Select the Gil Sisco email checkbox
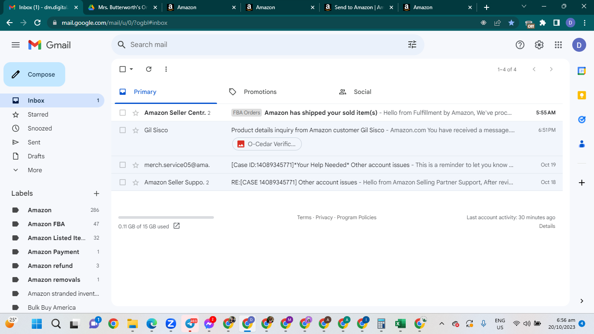 [x=123, y=130]
